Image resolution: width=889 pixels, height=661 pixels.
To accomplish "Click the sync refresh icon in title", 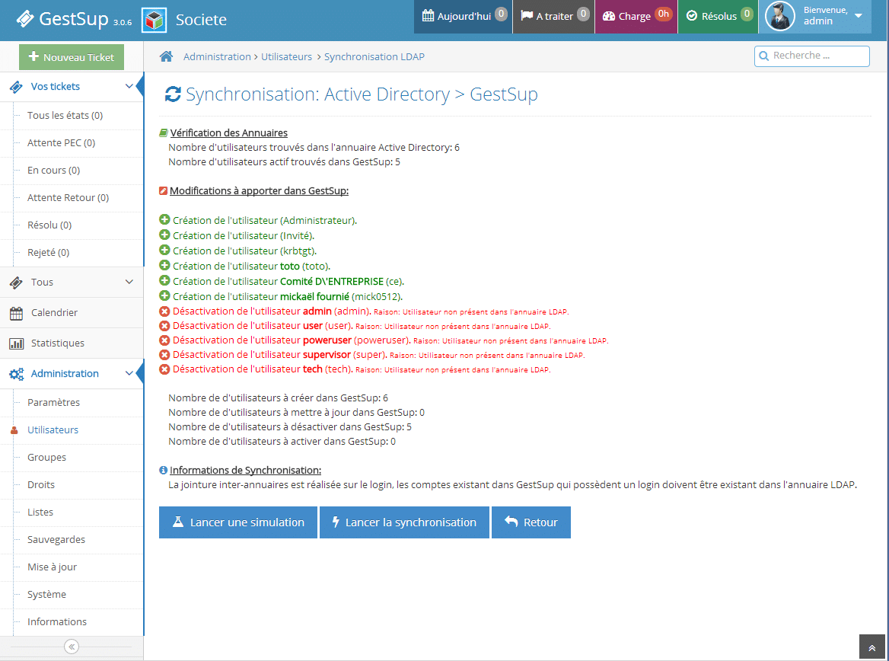I will [173, 94].
